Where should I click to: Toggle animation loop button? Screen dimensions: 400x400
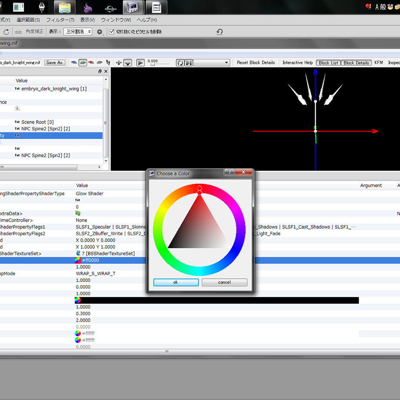(180, 63)
